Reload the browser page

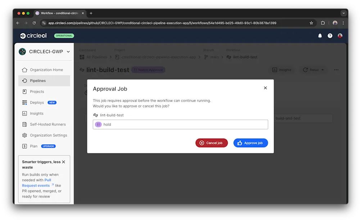tap(34, 23)
